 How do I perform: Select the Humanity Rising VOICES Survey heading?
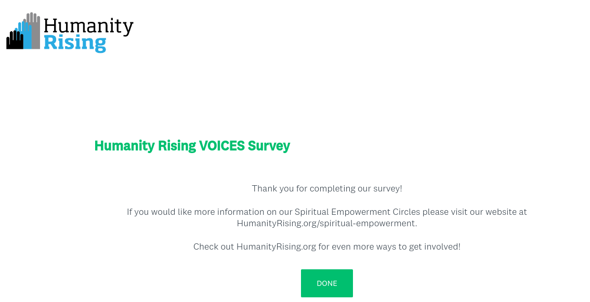(x=192, y=146)
